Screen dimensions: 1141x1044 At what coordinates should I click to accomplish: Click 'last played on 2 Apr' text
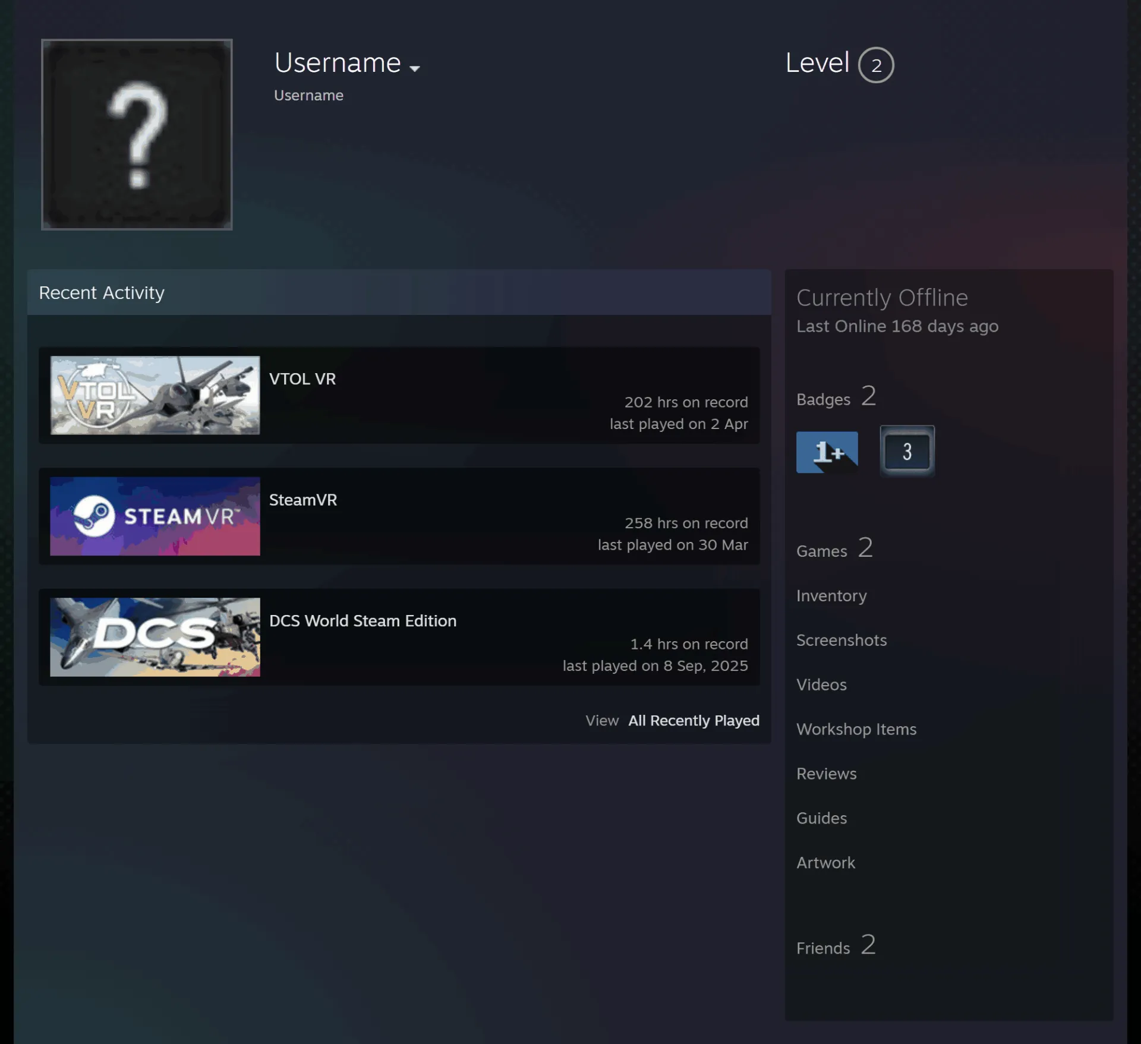tap(679, 424)
